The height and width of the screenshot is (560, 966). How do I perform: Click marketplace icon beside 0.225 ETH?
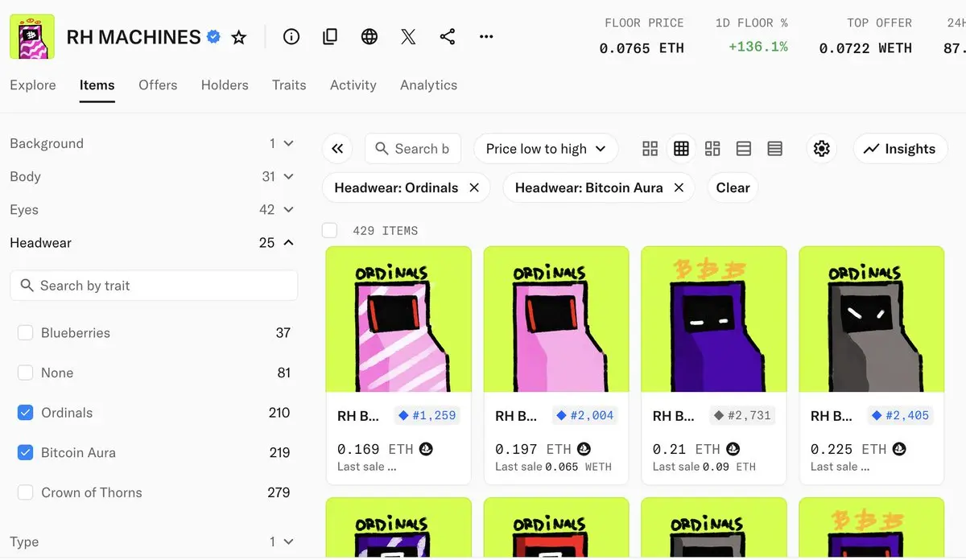pos(899,449)
